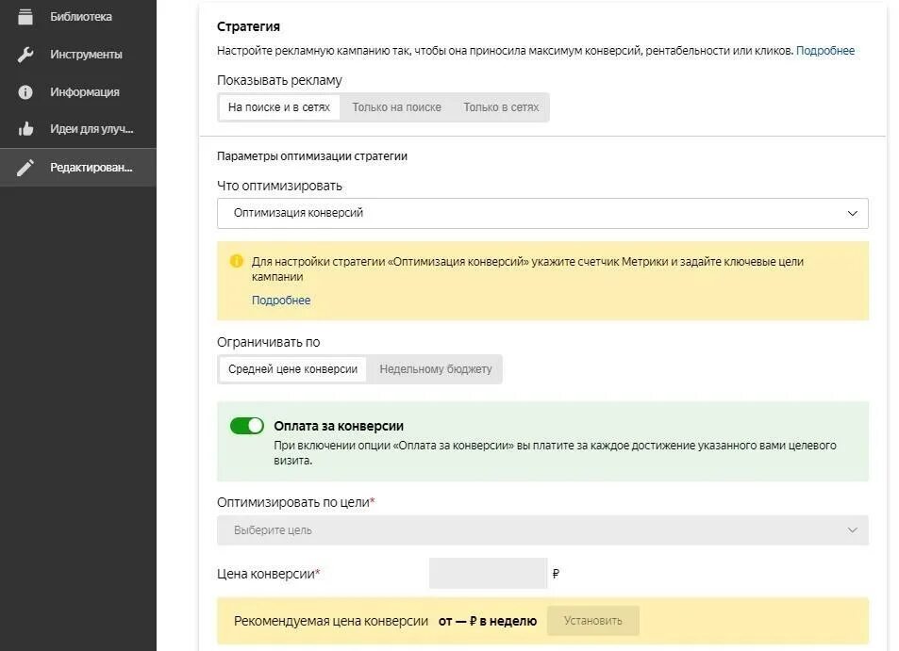Screen dimensions: 899x651
Task: Expand the Оптимизация конверсий dropdown
Action: click(542, 213)
